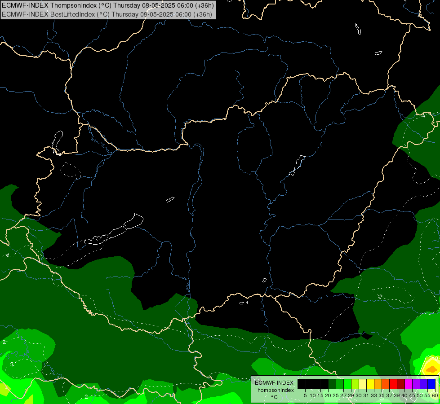Click the BestLiftedIndex title line at top
Image resolution: width=440 pixels, height=404 pixels.
click(x=107, y=14)
